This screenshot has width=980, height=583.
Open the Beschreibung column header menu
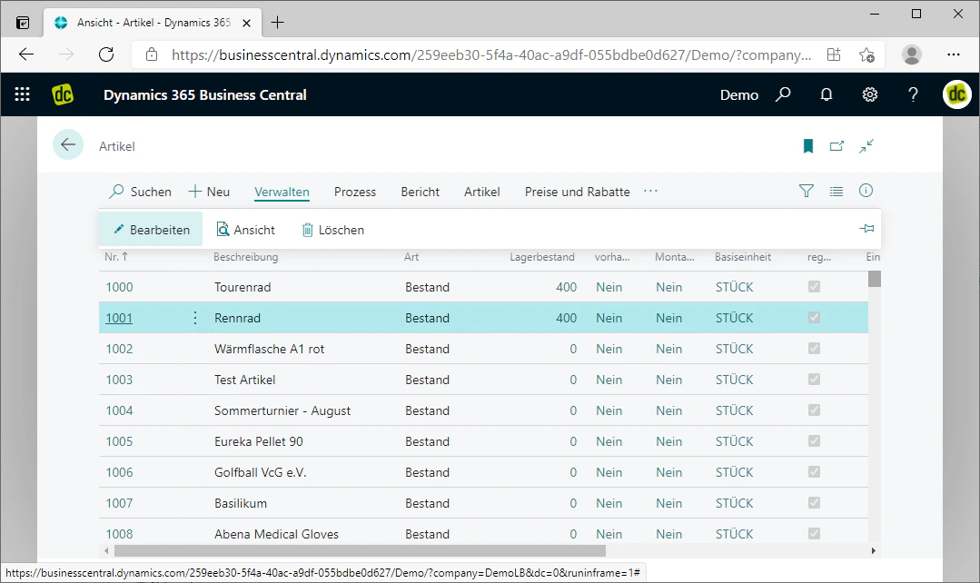[x=245, y=257]
